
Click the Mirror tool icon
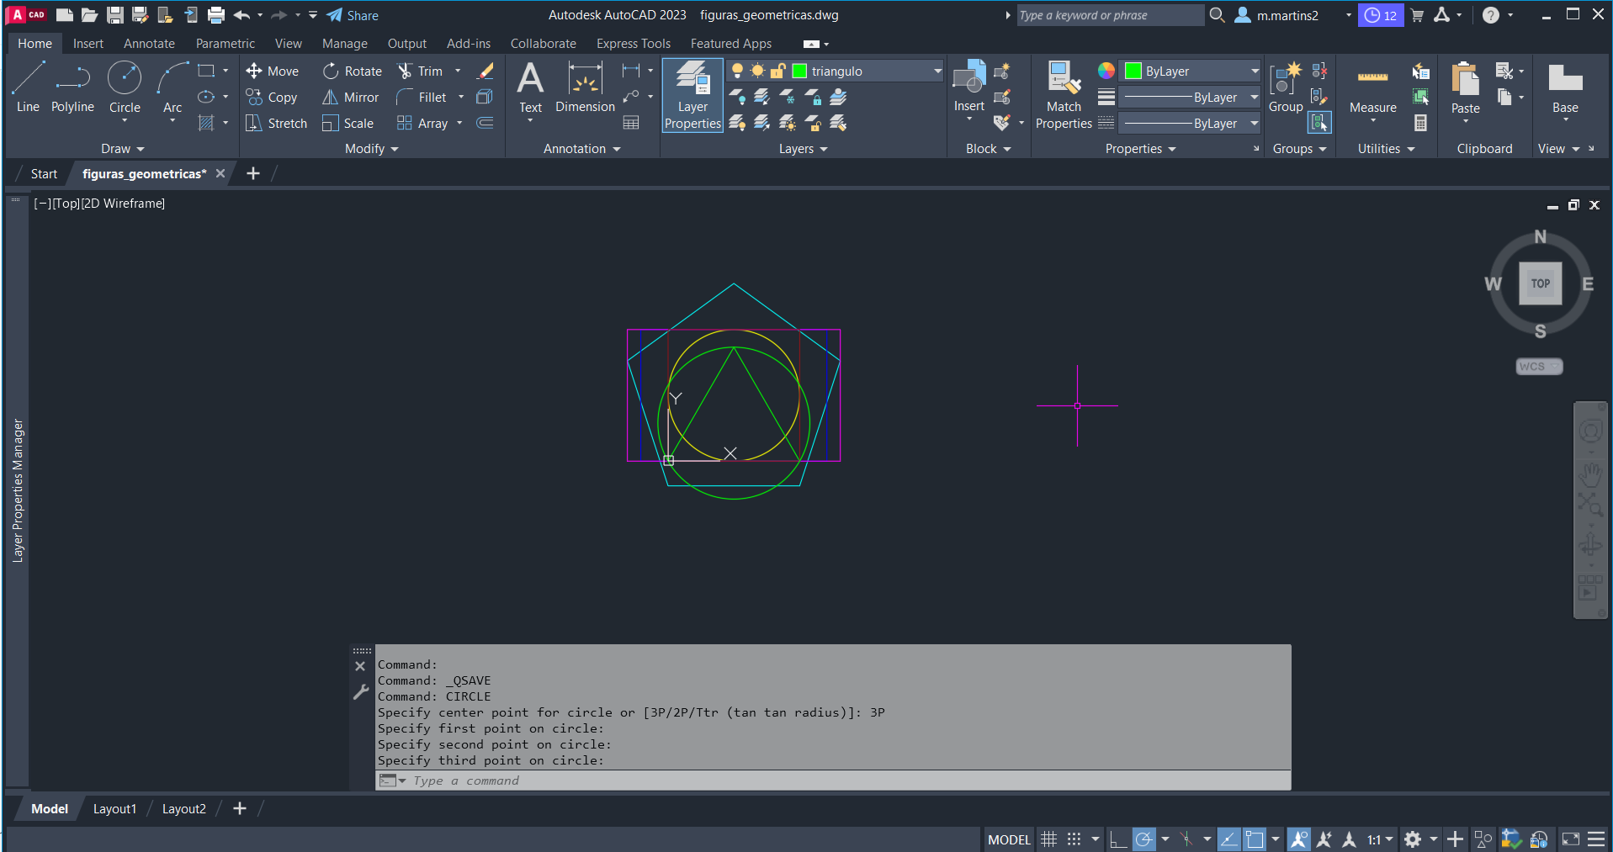[331, 98]
